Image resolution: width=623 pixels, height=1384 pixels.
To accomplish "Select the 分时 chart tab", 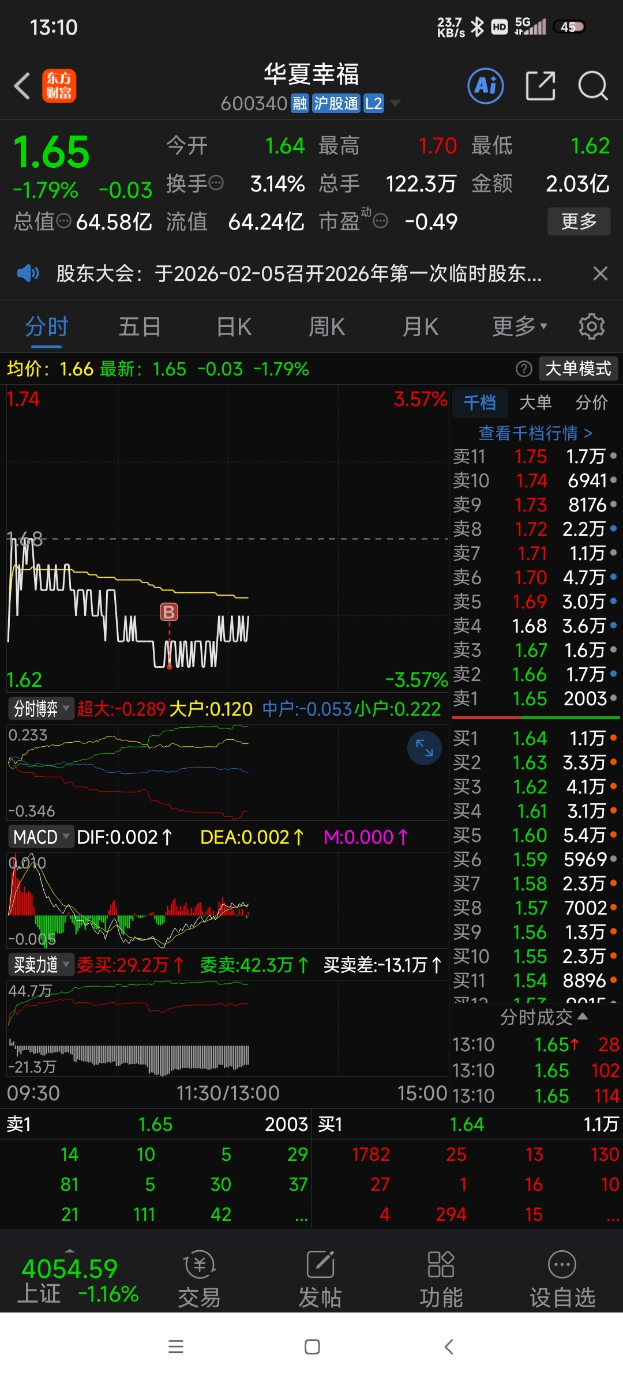I will (x=47, y=326).
